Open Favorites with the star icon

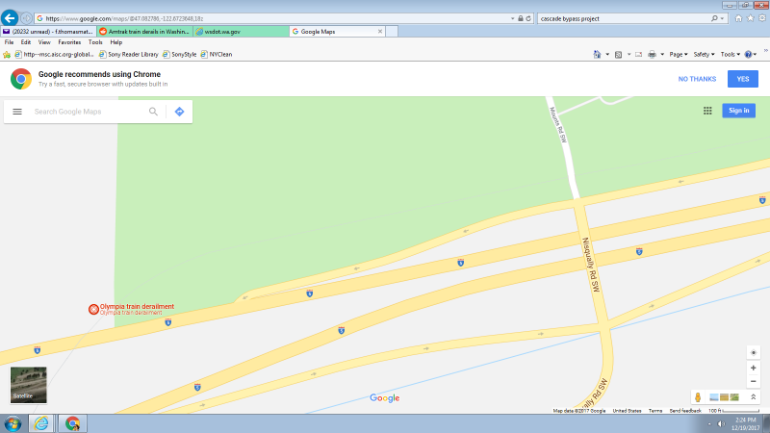pos(751,18)
